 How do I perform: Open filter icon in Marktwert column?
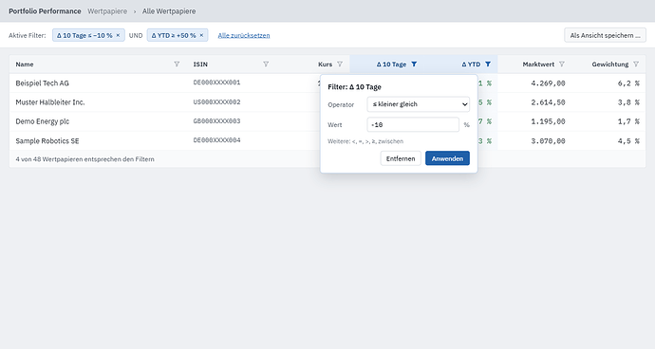point(562,64)
